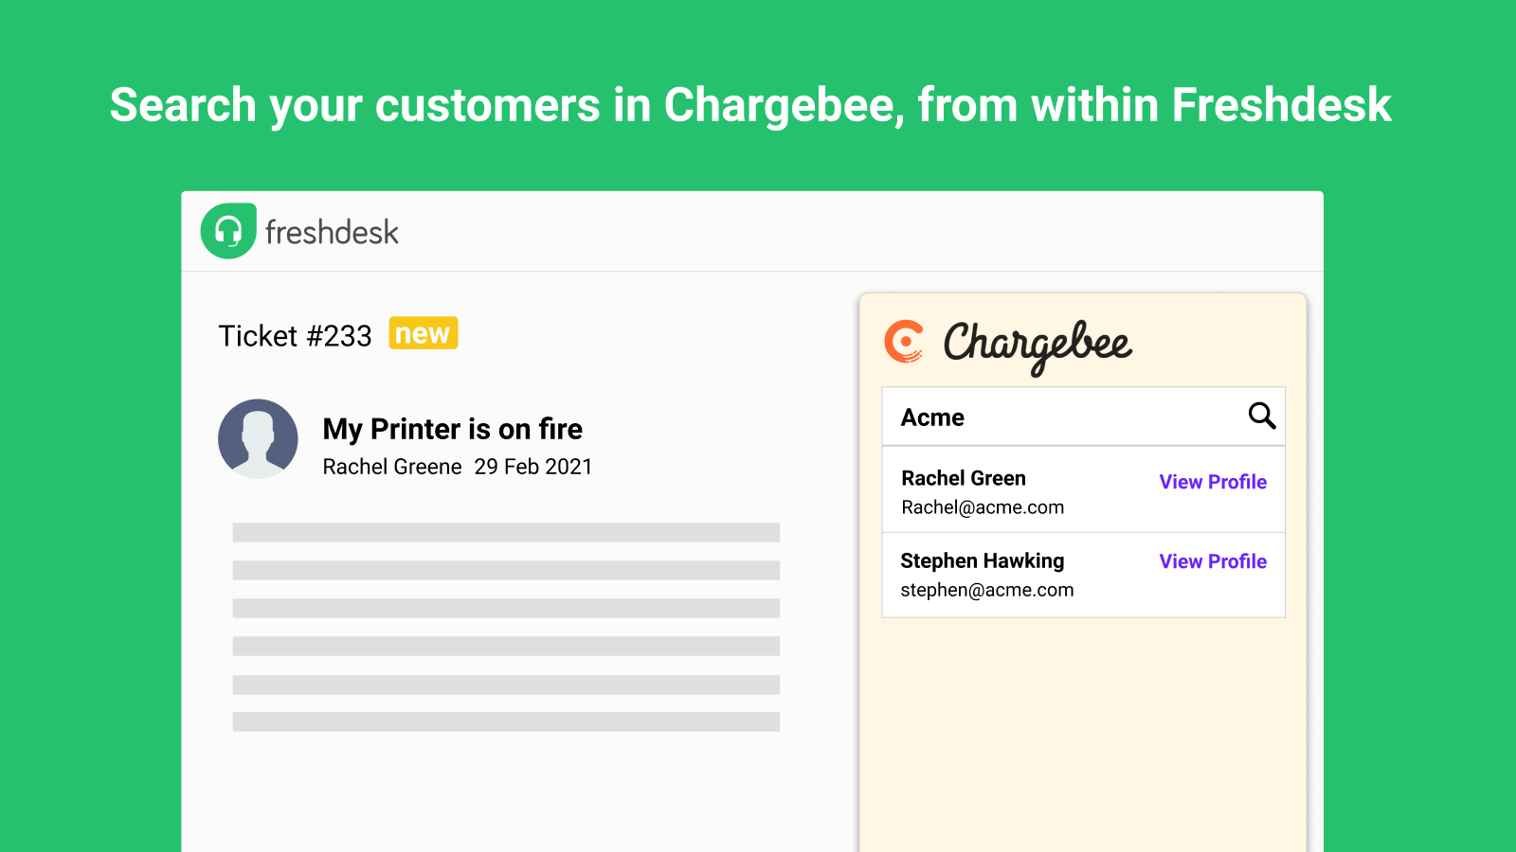Click the Chargebee script wordmark
1516x852 pixels.
point(1037,345)
